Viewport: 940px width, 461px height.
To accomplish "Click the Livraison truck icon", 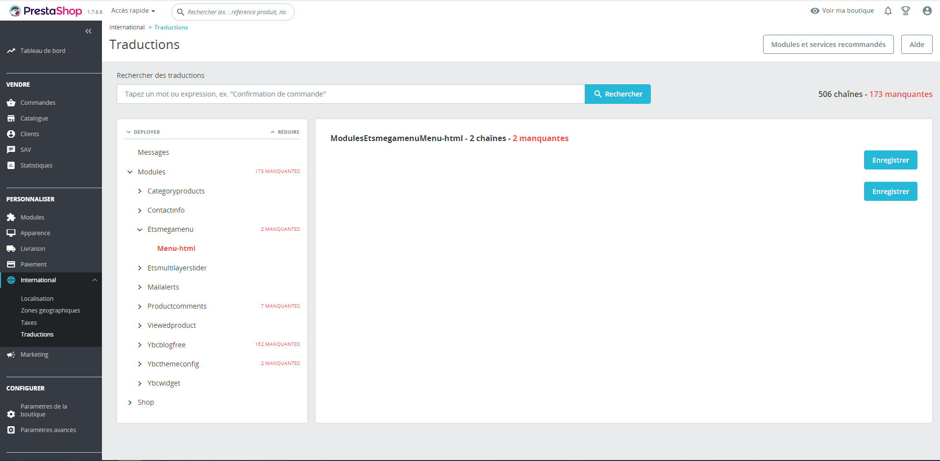I will tap(11, 249).
